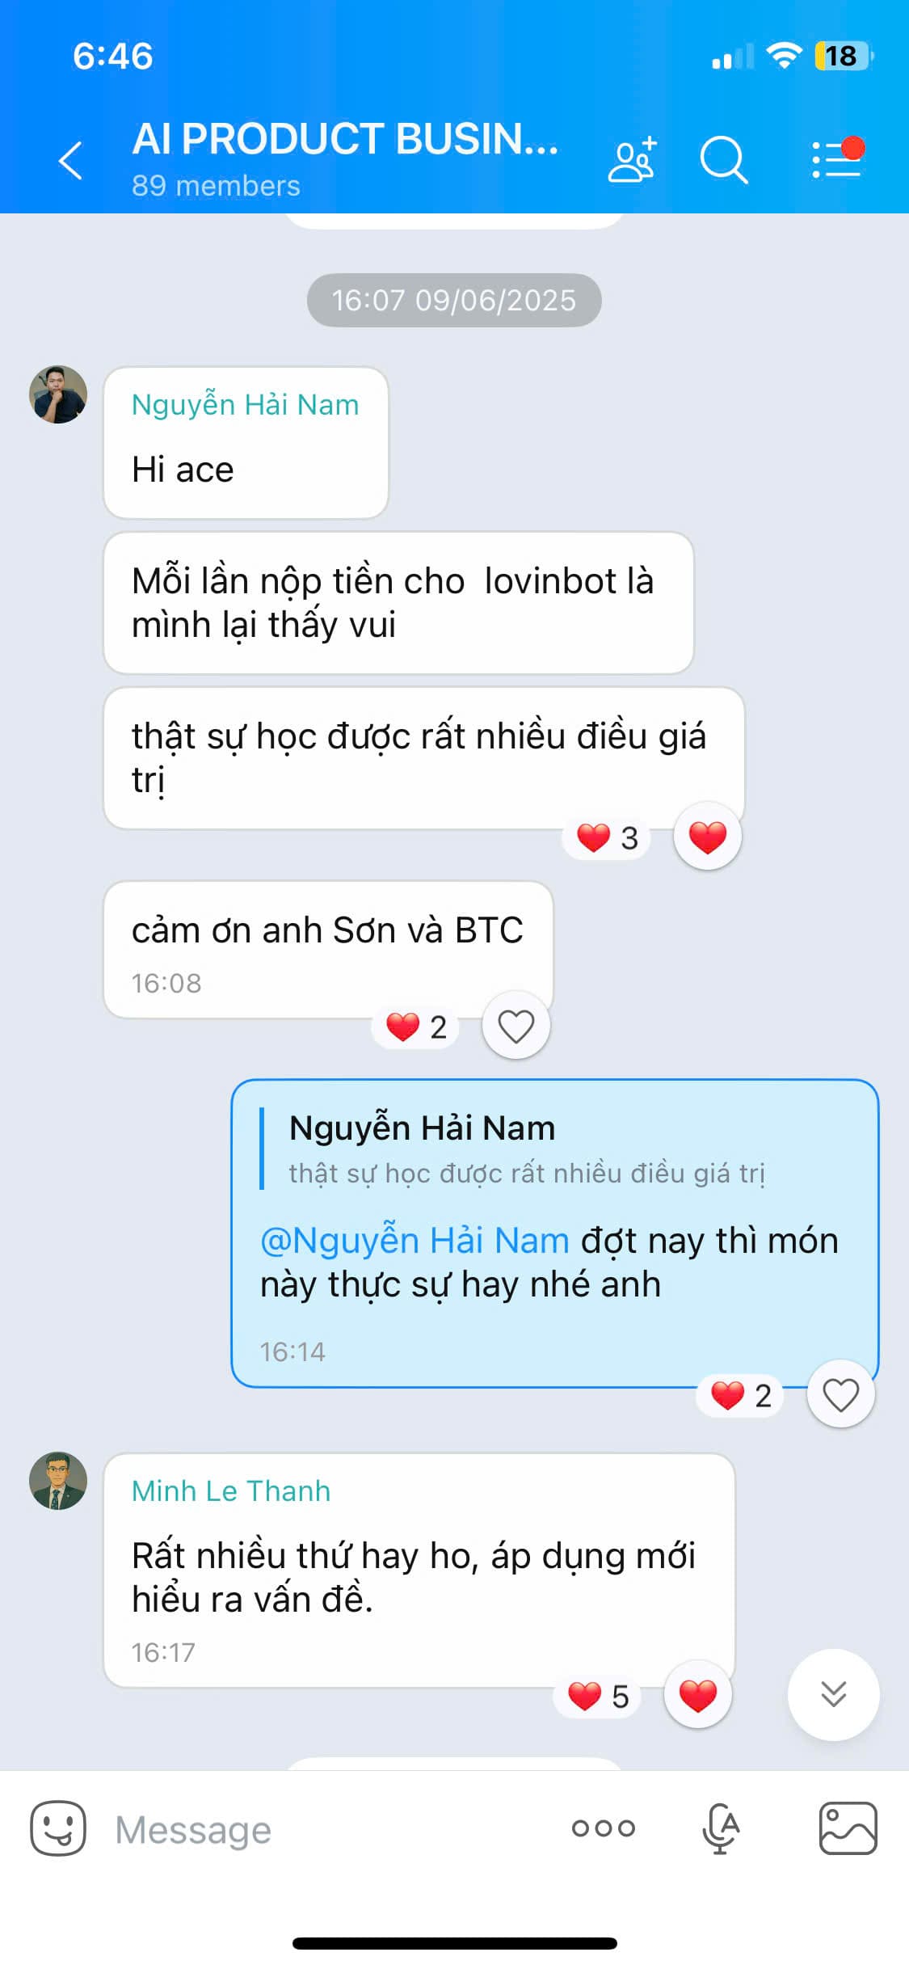909x1969 pixels.
Task: Toggle the red heart on 'thật sự học được' message
Action: 708,837
